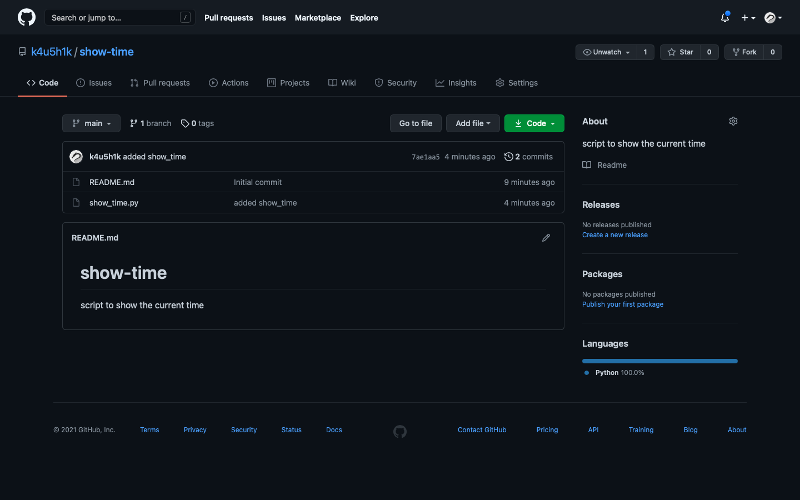Open the Insights tab
Screen dimensions: 800x500
tap(456, 83)
